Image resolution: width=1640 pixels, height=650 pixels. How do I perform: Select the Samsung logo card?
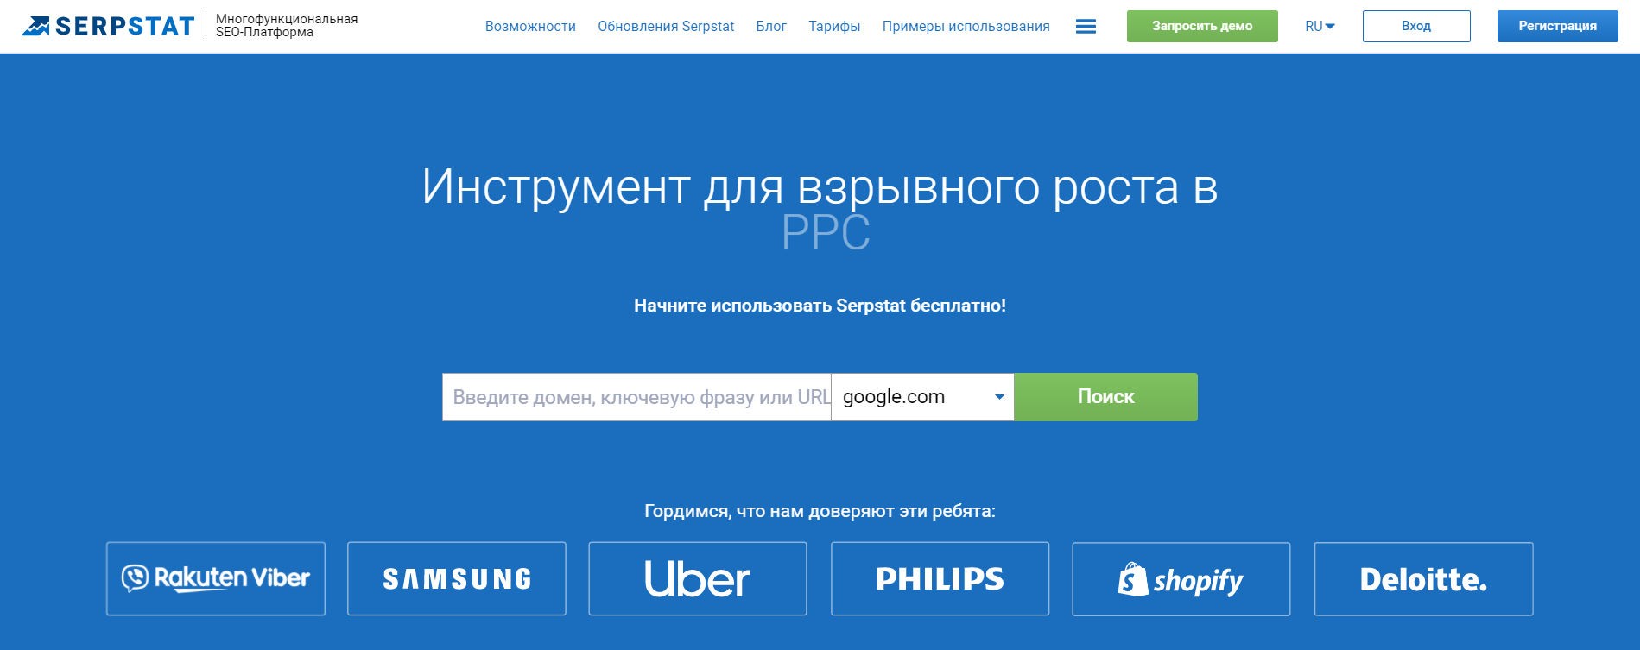(x=457, y=578)
